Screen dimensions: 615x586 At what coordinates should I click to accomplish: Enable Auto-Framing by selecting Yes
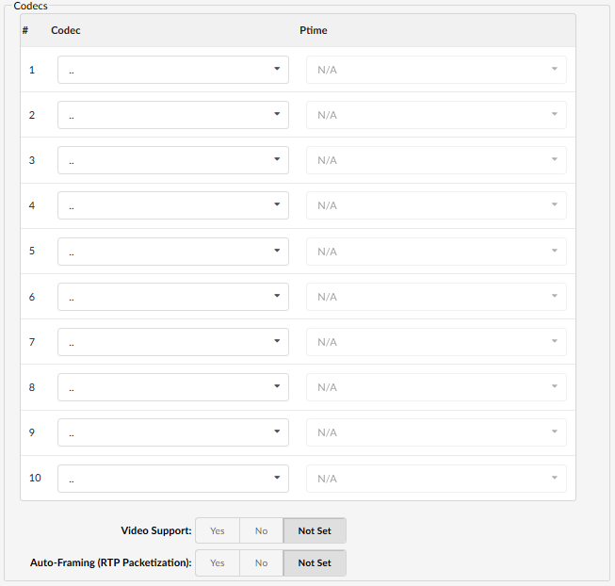[x=218, y=563]
